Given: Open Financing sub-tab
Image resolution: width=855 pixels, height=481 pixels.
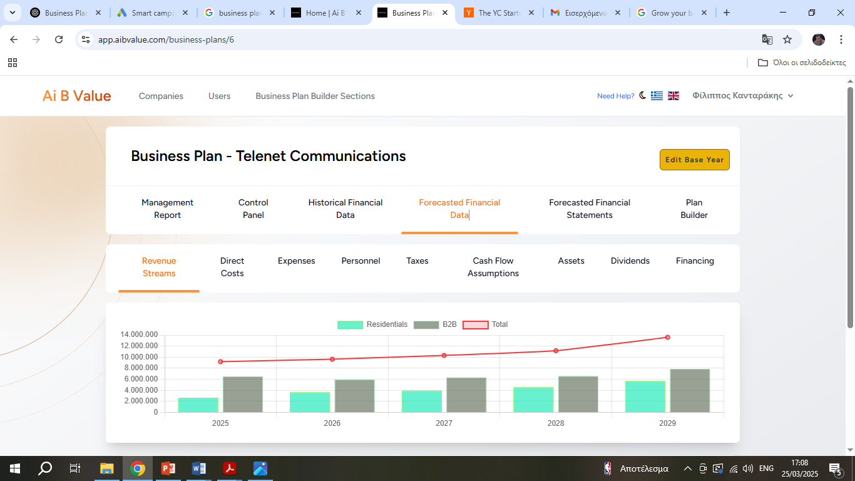Looking at the screenshot, I should 695,261.
